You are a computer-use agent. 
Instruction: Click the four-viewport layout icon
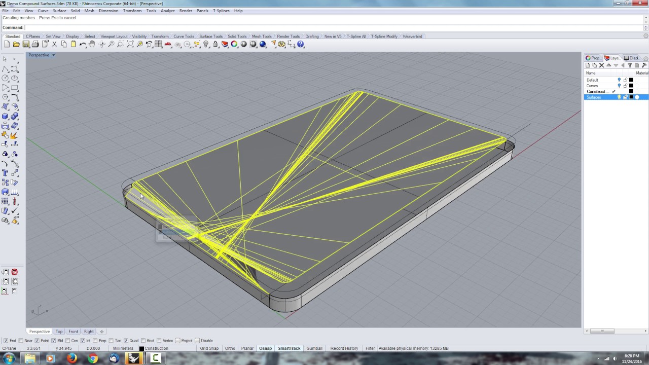(x=159, y=45)
